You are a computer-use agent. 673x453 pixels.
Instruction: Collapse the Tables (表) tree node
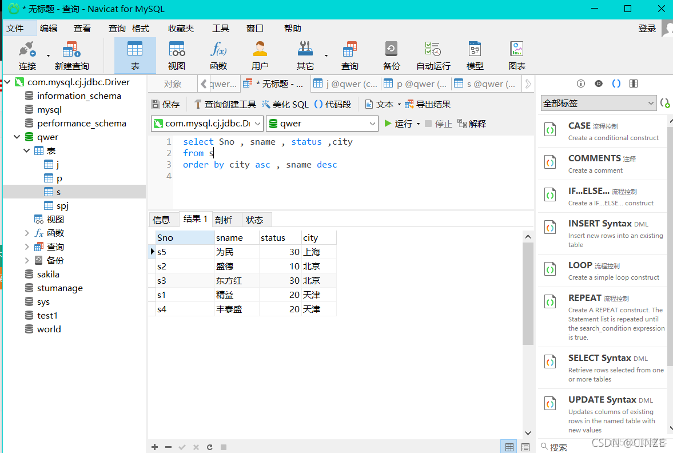tap(27, 150)
